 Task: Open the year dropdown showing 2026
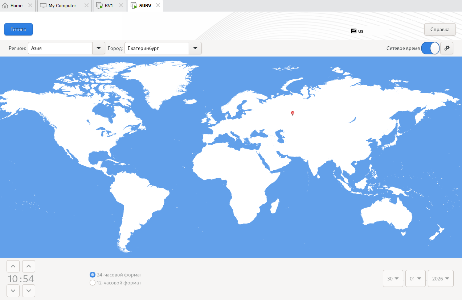click(441, 279)
